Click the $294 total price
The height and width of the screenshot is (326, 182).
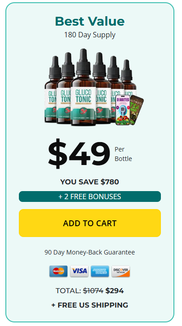coord(115,290)
